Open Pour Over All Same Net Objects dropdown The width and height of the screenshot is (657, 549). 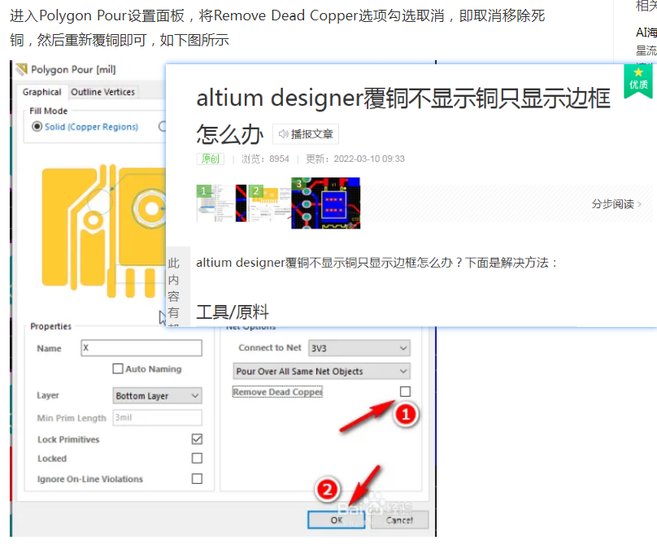tap(321, 372)
